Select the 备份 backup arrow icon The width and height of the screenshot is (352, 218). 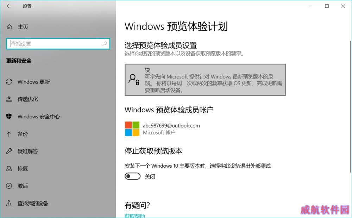(9, 134)
